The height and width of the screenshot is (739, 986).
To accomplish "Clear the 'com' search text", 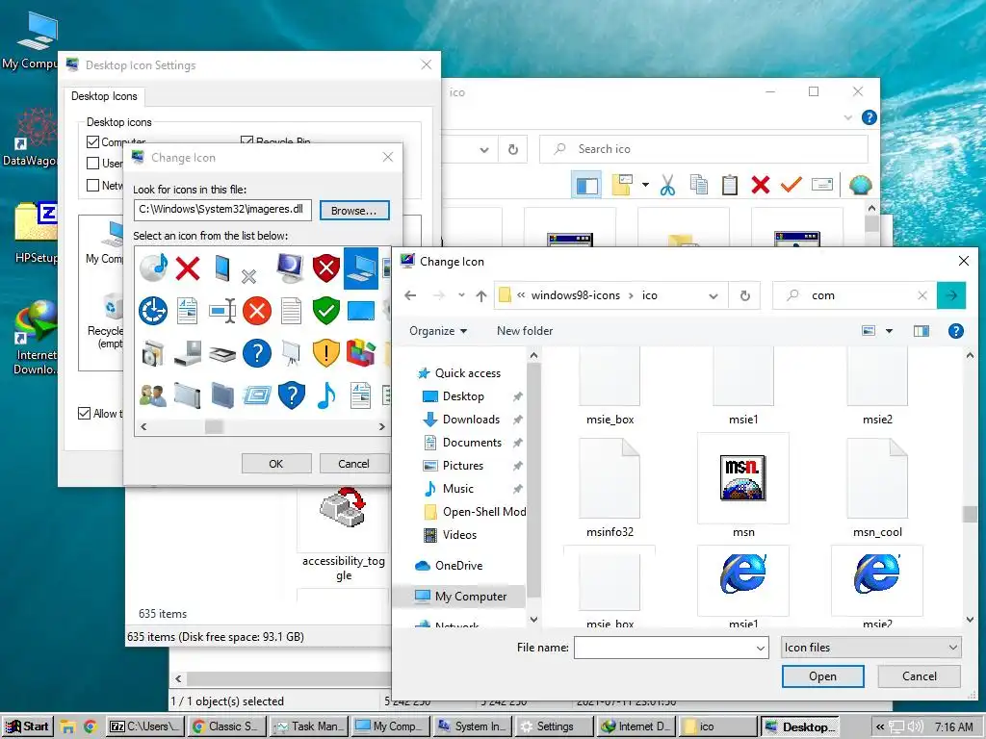I will (922, 295).
